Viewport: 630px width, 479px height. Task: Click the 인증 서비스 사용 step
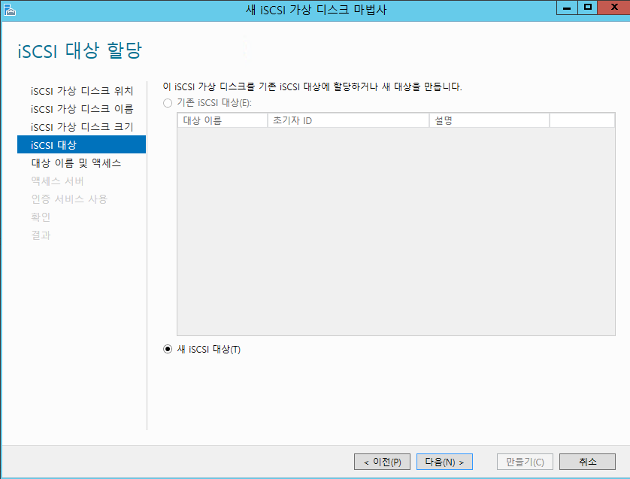coord(69,199)
